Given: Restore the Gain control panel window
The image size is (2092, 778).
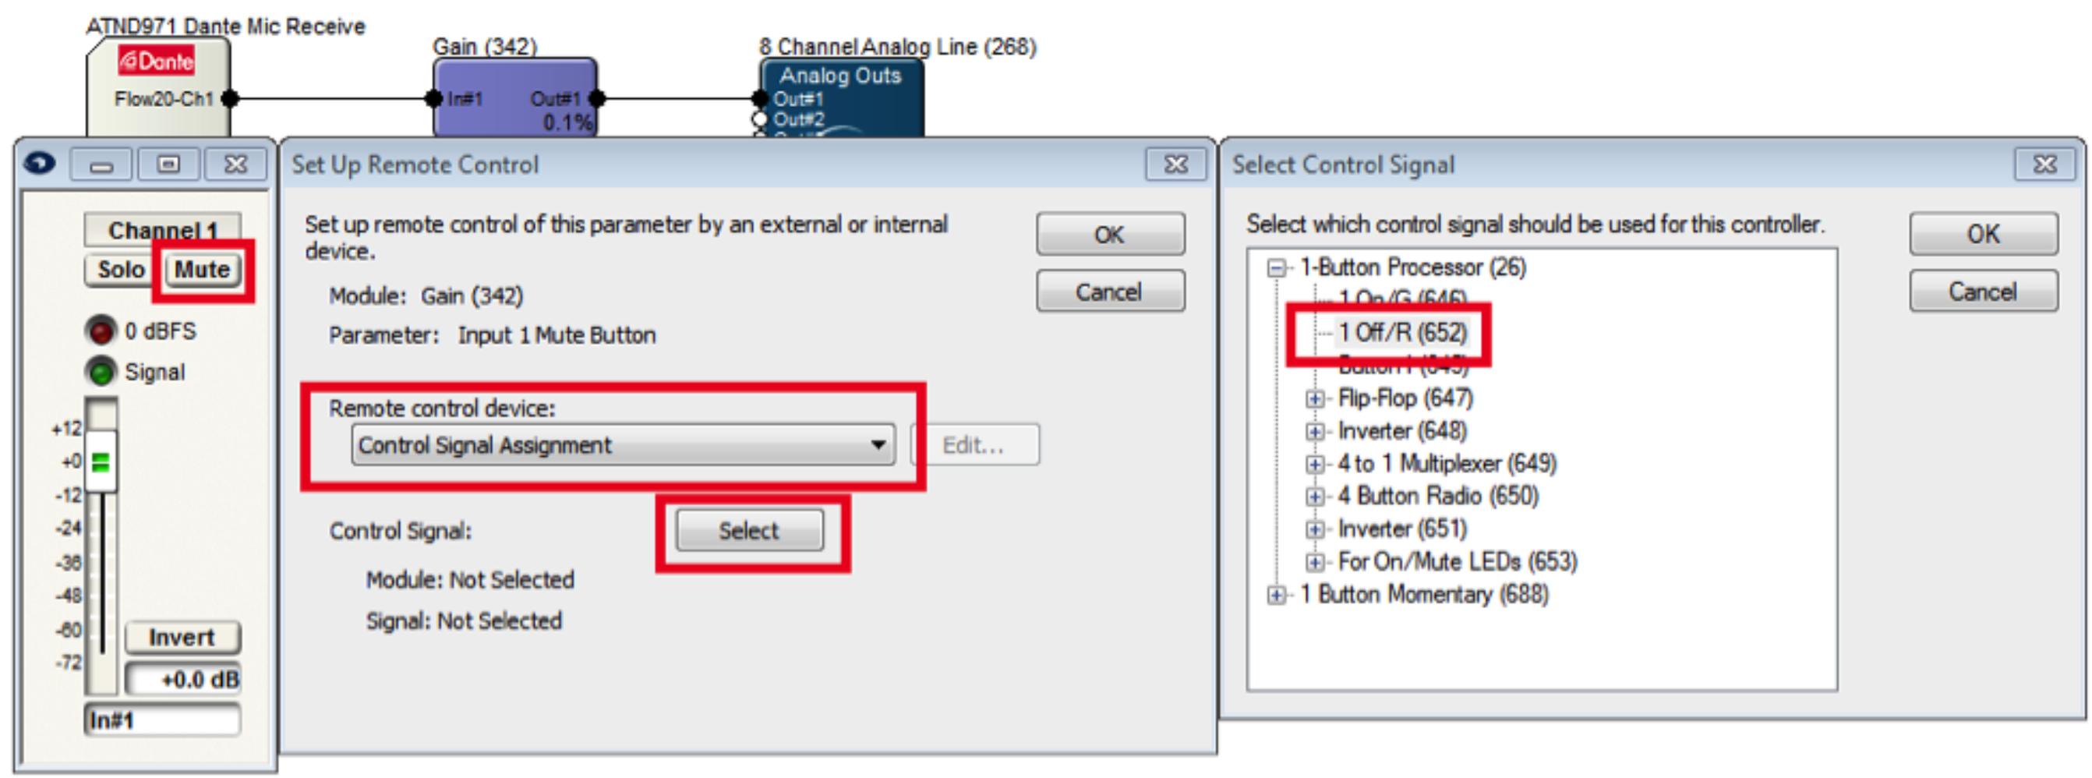Looking at the screenshot, I should 168,164.
